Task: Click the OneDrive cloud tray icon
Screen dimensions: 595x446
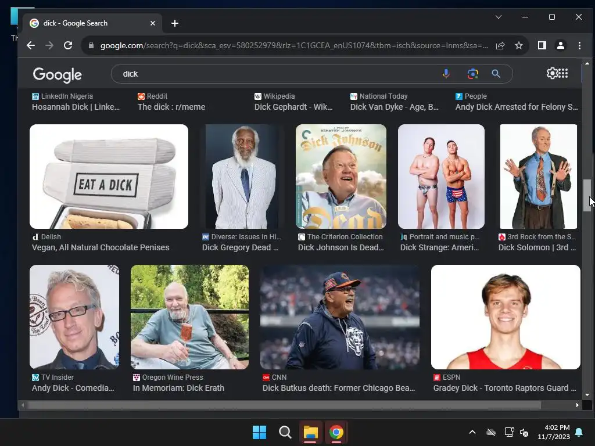Action: (x=491, y=432)
